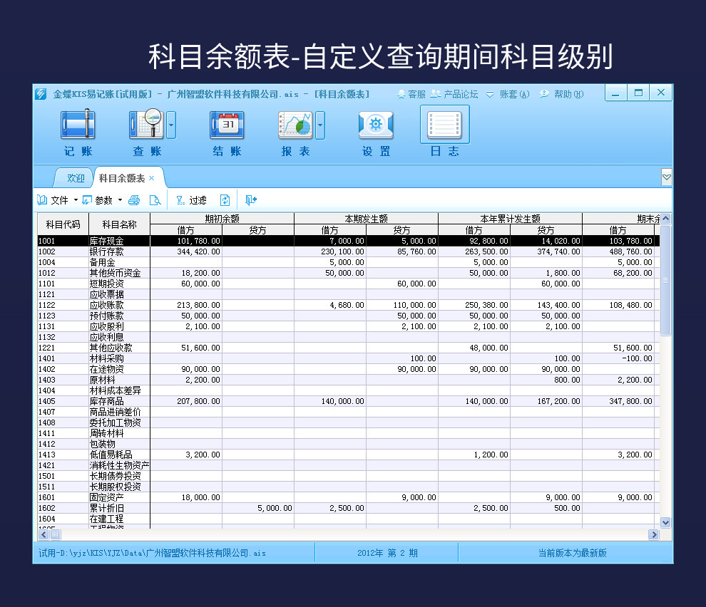Expand the dropdown arrow beside 查账

[171, 125]
